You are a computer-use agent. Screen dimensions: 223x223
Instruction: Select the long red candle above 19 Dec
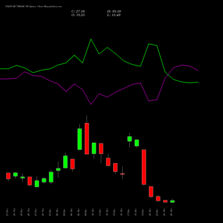click(x=144, y=167)
